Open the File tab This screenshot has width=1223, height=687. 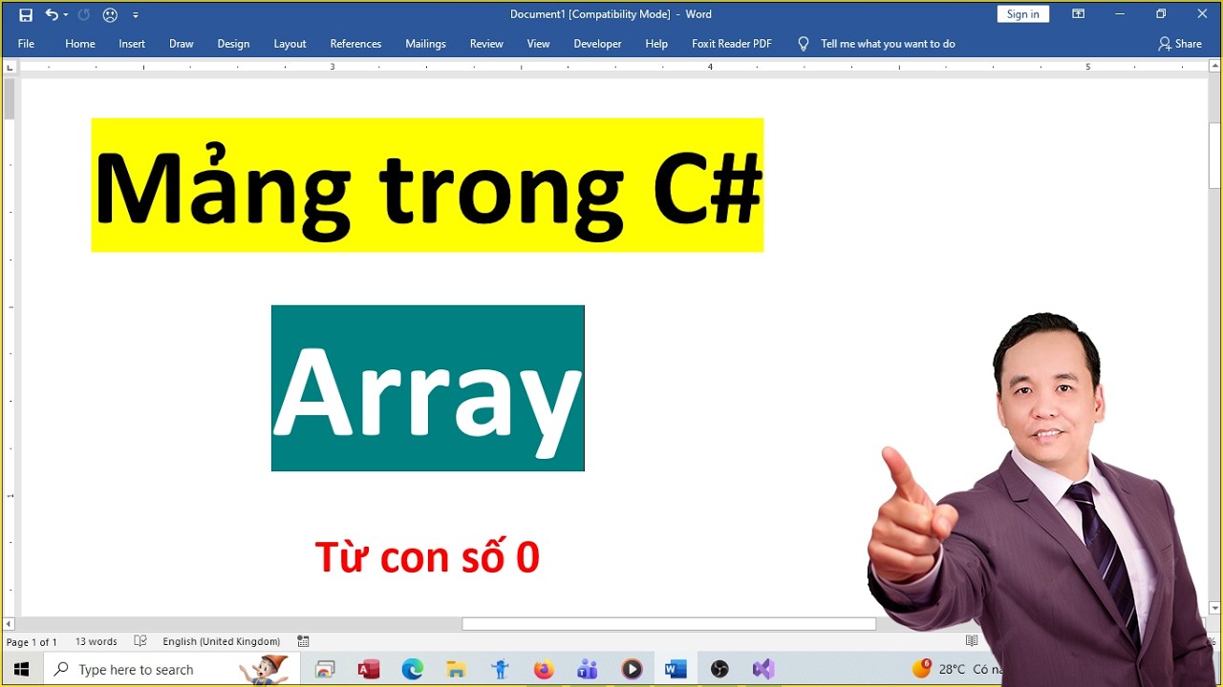pos(26,44)
